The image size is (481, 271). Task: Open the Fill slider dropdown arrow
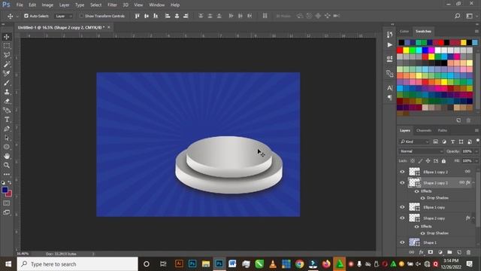(476, 160)
